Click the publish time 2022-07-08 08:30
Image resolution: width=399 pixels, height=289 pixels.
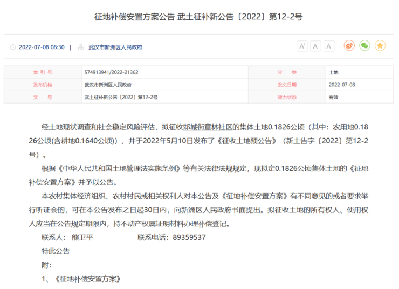click(x=42, y=47)
